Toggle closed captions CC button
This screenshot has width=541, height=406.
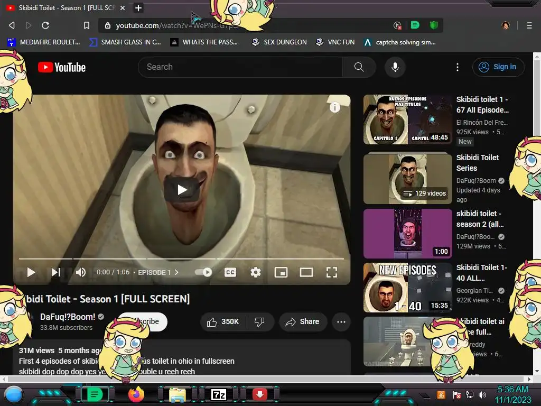230,272
